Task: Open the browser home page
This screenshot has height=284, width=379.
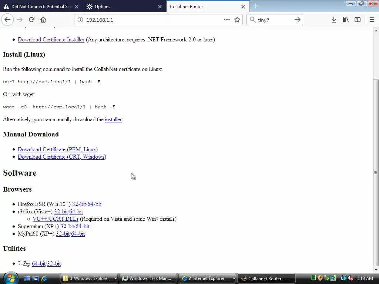Action: [x=43, y=20]
